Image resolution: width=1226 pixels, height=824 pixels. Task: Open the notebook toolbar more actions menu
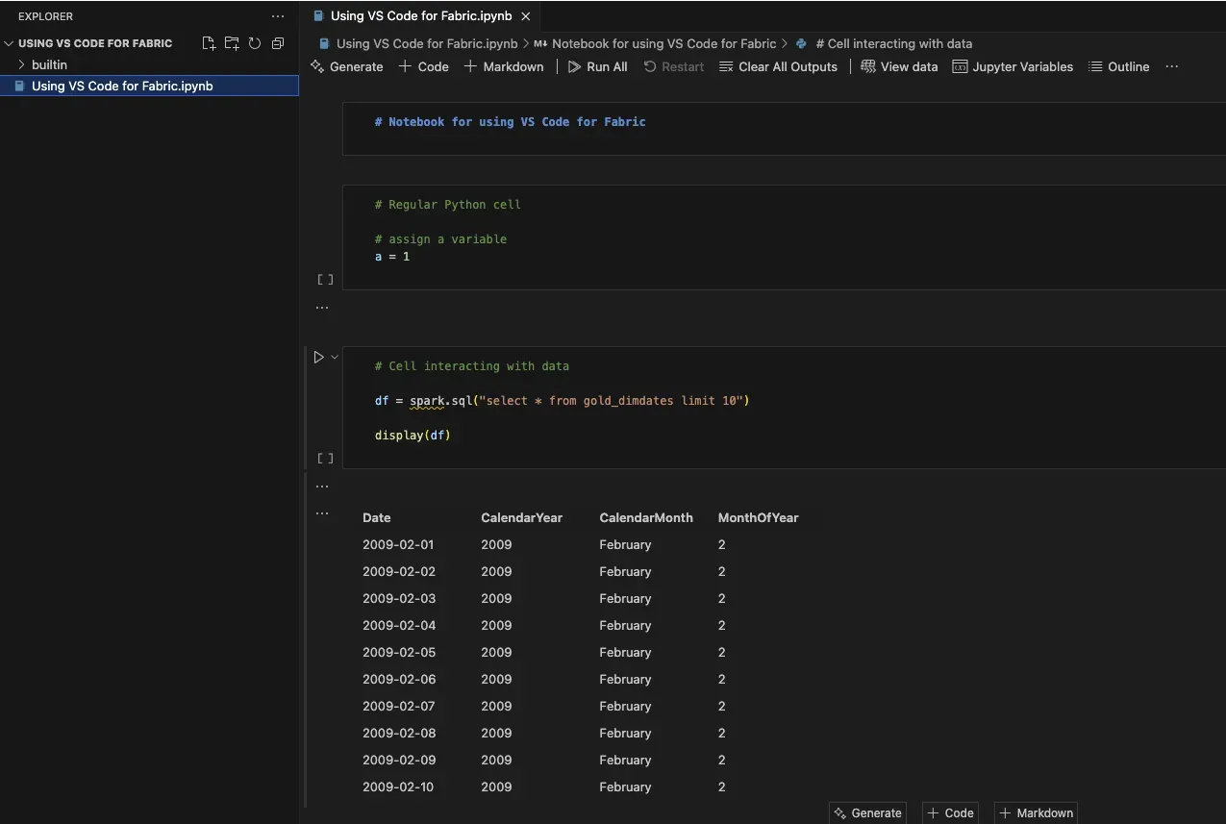1171,66
